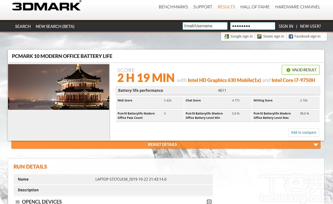Click the New User? link
This screenshot has height=204, width=333.
tap(310, 26)
